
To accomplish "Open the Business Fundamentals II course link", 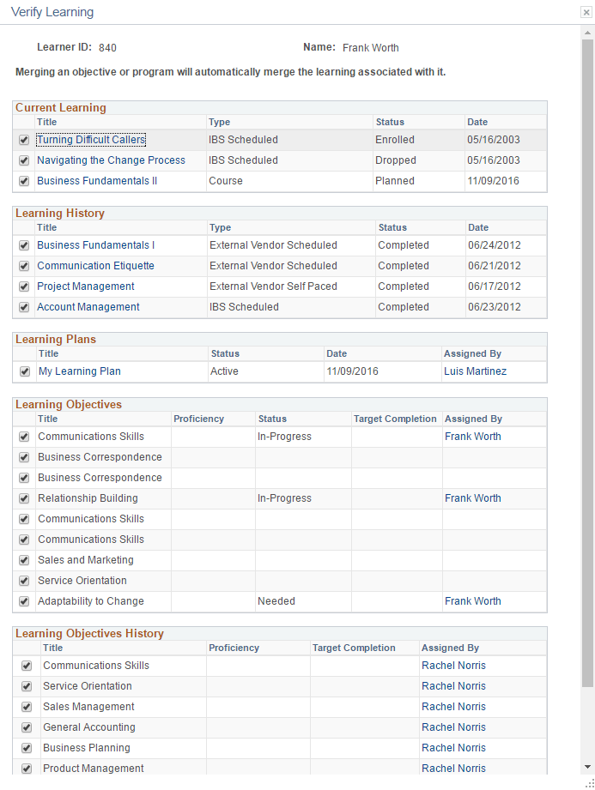I will (x=96, y=181).
